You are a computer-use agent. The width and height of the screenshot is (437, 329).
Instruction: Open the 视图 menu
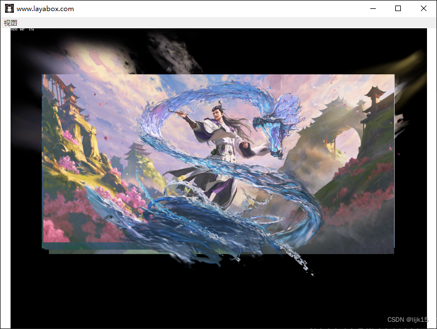[11, 23]
